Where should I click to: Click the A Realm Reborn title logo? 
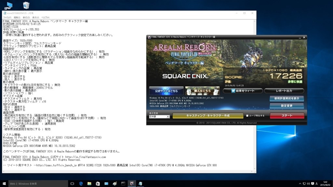[184, 47]
